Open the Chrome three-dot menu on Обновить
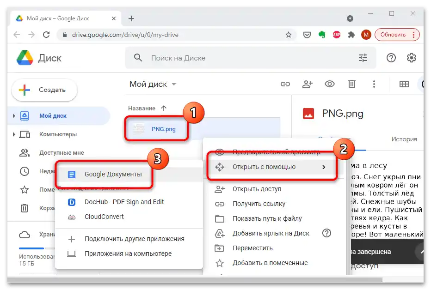 pos(413,35)
